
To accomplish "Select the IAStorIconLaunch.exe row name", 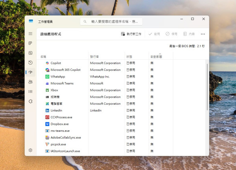I will [x=65, y=151].
